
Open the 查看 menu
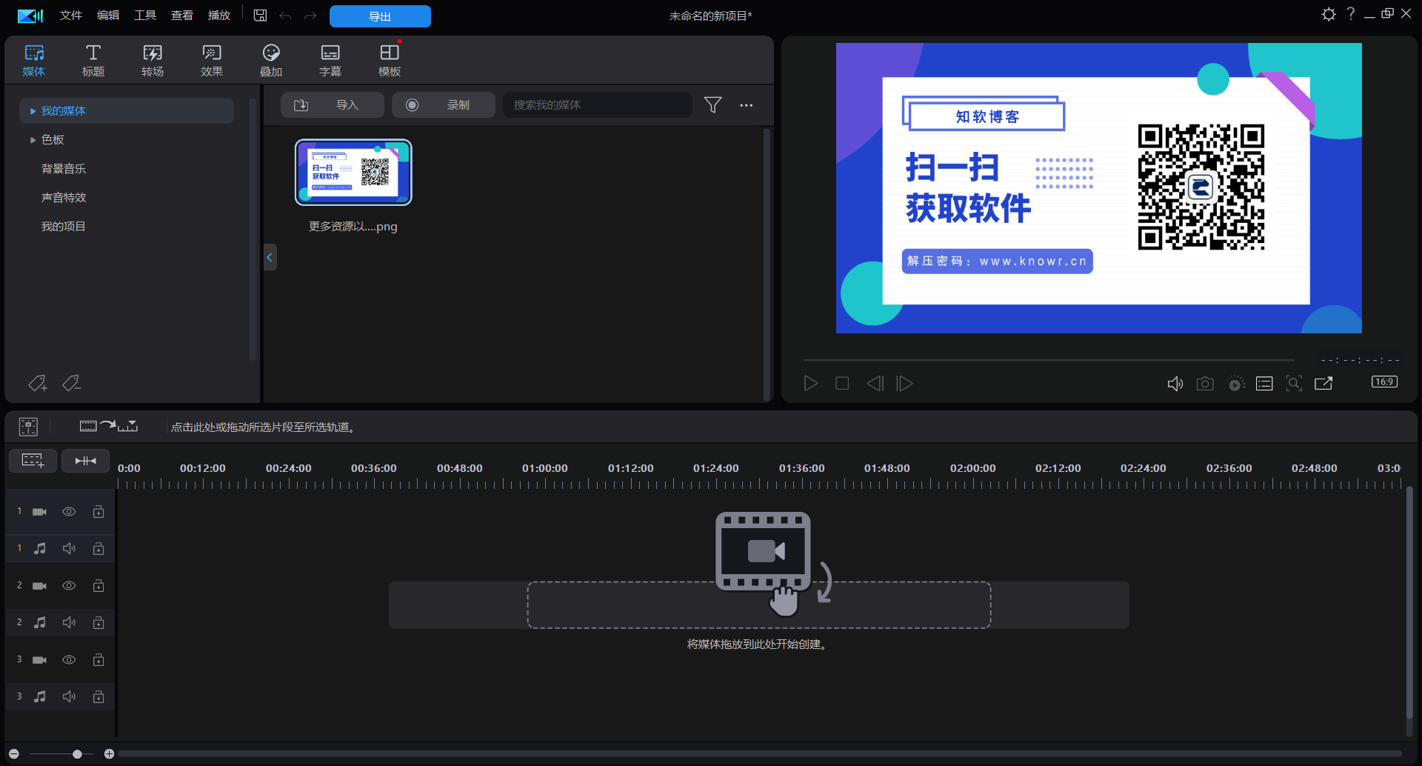pos(182,16)
